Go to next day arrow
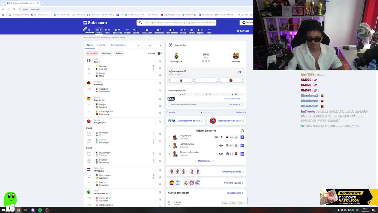This screenshot has width=378, height=213. (x=160, y=45)
